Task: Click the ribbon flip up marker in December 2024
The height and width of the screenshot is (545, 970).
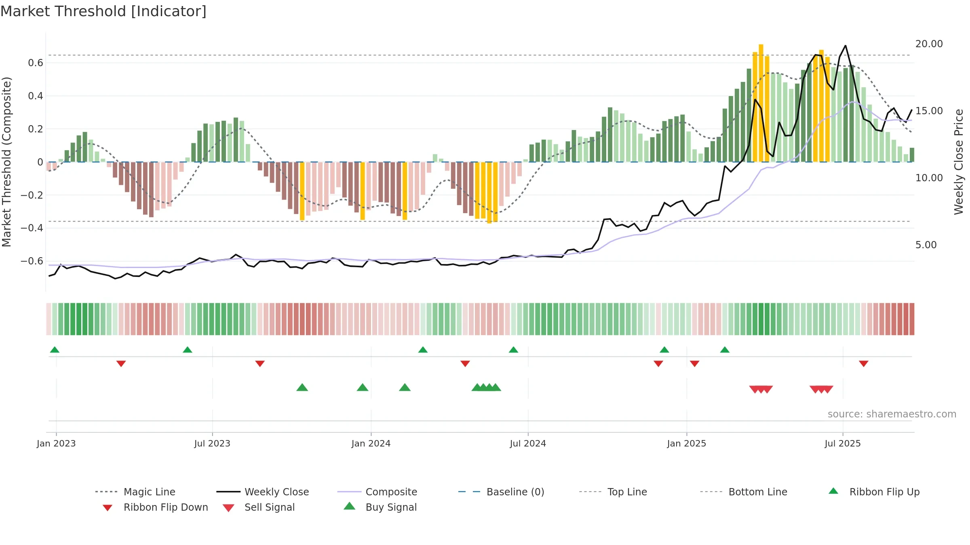Action: coord(664,350)
